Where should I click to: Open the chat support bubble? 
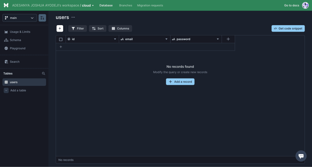301,156
